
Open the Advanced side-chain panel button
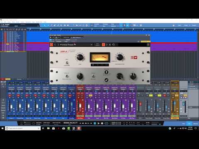[x=97, y=45]
